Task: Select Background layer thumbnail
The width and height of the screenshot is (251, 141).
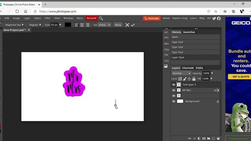Action: [180, 101]
